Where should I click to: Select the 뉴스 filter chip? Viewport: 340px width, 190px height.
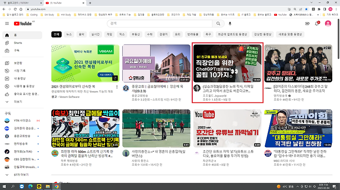click(69, 34)
